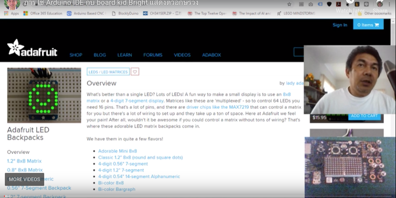Open the Adorable Mini 8x8 link
Screen dimensions: 396x198
click(x=118, y=151)
